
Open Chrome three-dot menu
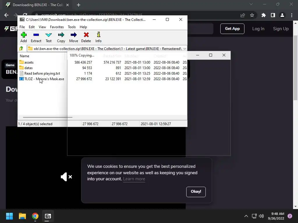(x=292, y=15)
